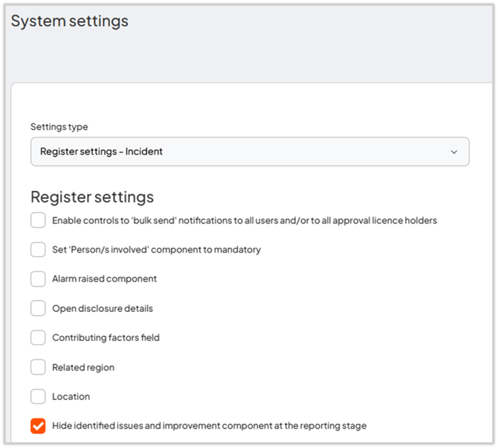Click the 'Hide identified issues and improvement' label
The height and width of the screenshot is (448, 498).
[x=209, y=426]
